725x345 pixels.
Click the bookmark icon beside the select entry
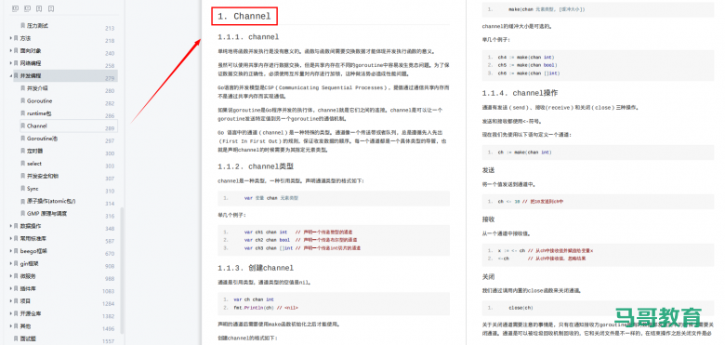click(22, 164)
